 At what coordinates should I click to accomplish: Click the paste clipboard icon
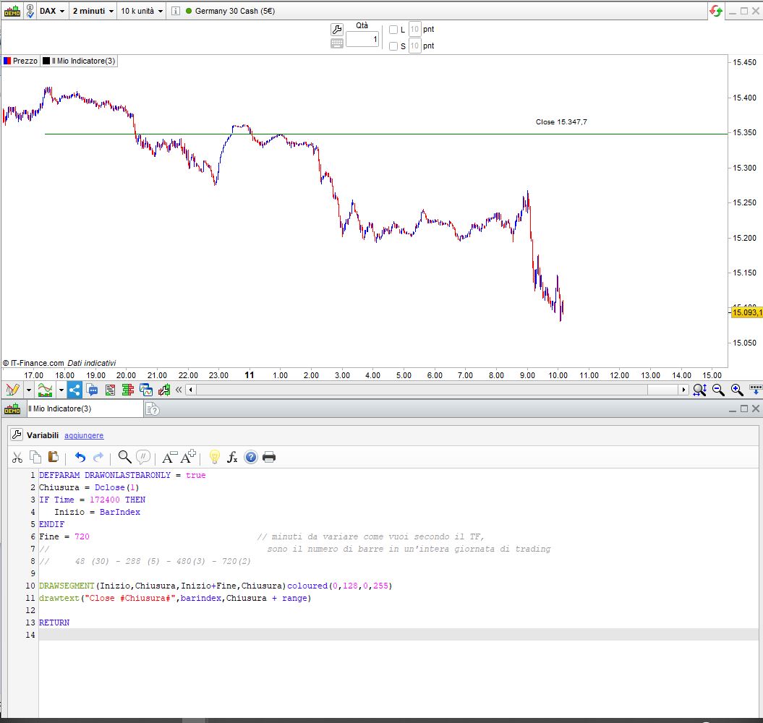pos(53,458)
